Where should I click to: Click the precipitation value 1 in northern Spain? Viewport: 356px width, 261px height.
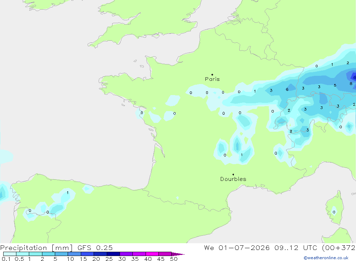tap(68, 193)
